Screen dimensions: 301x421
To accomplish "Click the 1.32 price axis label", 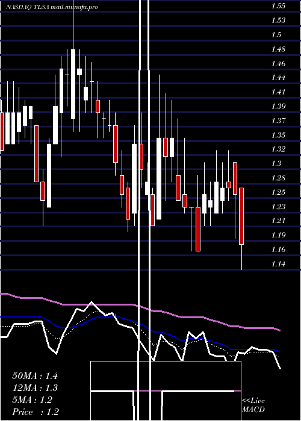I will [x=278, y=149].
